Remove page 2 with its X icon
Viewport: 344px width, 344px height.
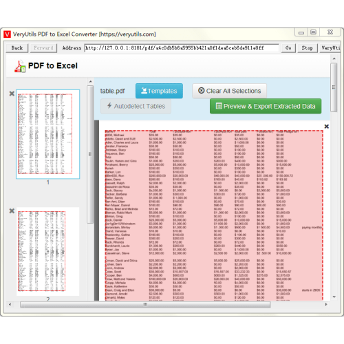12,211
